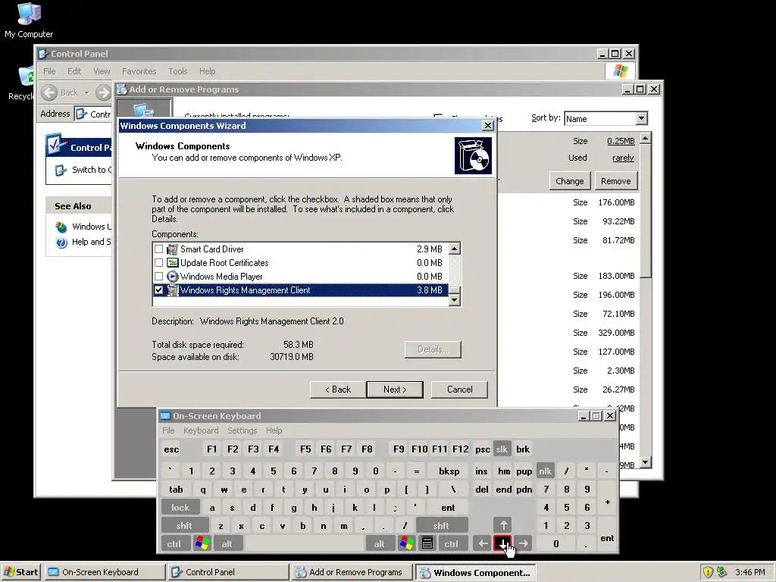Check the Windows Media Player checkbox

click(159, 276)
